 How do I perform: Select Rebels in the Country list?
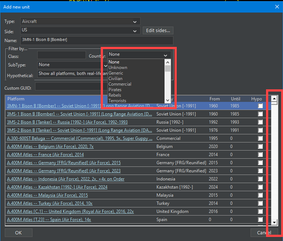pos(136,95)
